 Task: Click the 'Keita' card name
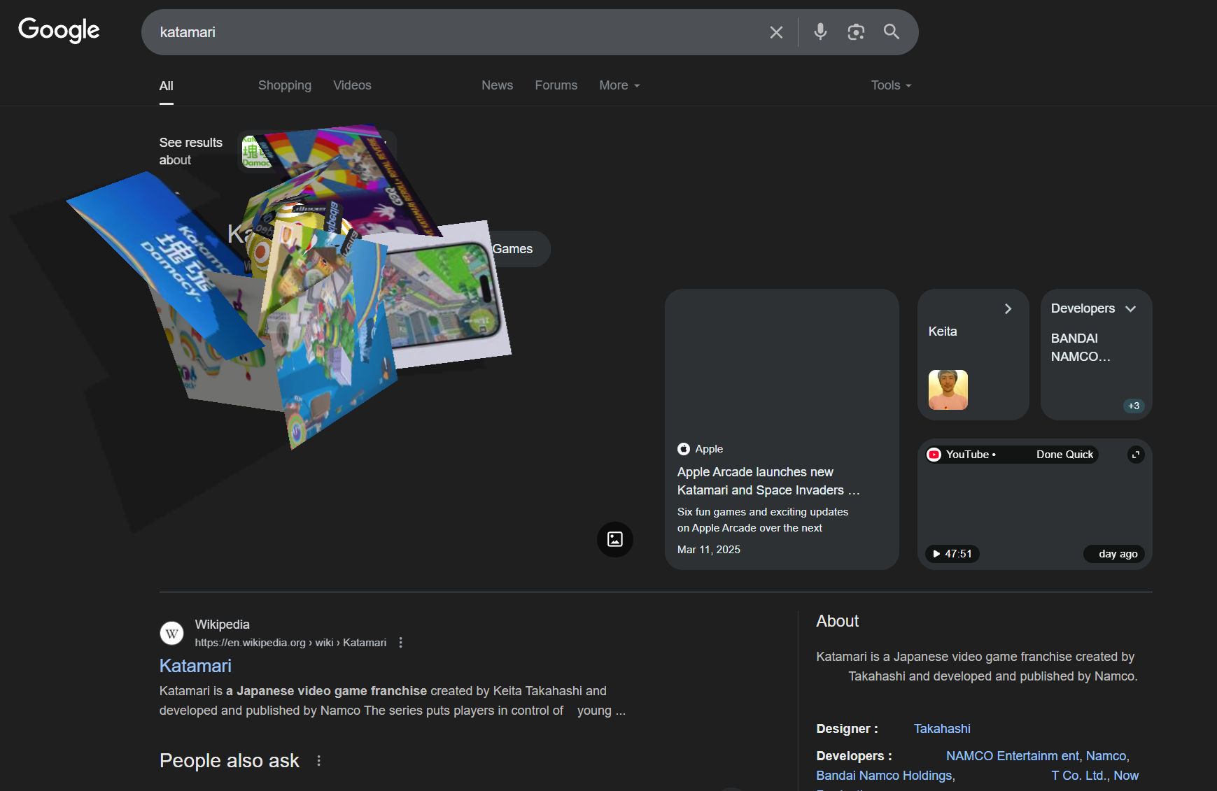[943, 332]
